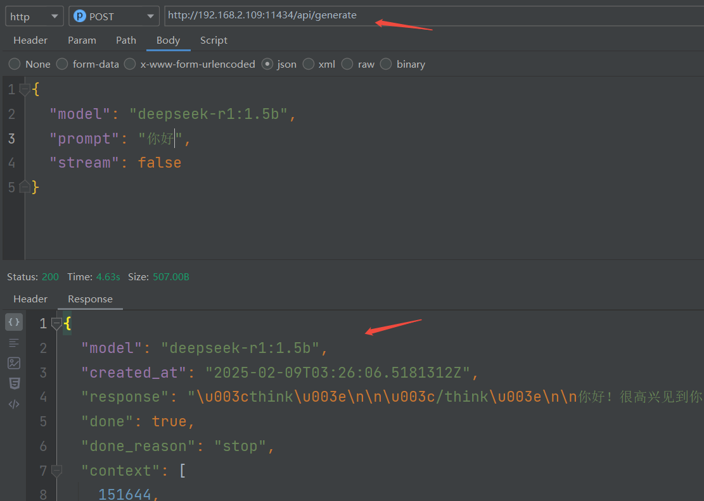The height and width of the screenshot is (501, 704).
Task: Collapse the context array in response
Action: pyautogui.click(x=56, y=471)
